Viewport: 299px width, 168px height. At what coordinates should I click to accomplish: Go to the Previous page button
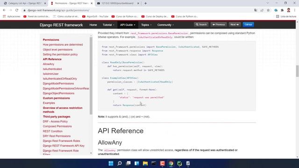coord(219,25)
